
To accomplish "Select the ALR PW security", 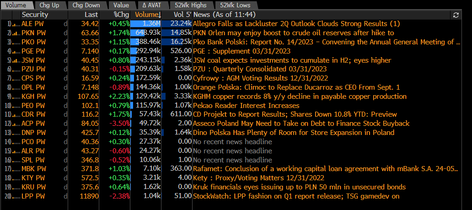I will pyautogui.click(x=33, y=151).
